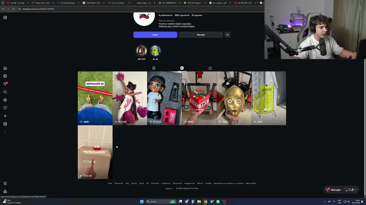Open the Threads footer link
This screenshot has height=205, width=366.
point(208,183)
